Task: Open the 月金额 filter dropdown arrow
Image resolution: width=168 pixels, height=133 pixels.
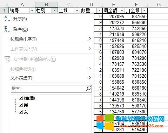Action: [144, 10]
